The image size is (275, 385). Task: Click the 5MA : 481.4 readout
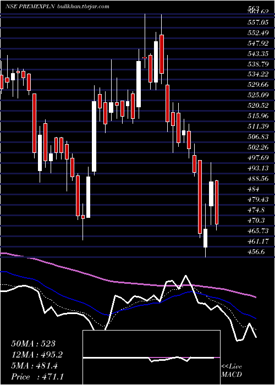34,366
